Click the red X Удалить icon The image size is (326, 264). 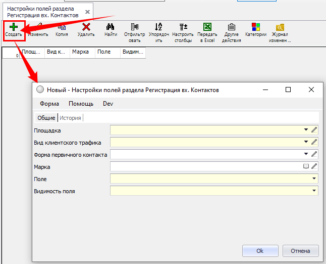(x=86, y=27)
